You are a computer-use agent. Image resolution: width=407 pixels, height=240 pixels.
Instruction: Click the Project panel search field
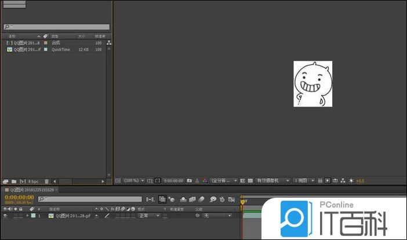(x=57, y=27)
